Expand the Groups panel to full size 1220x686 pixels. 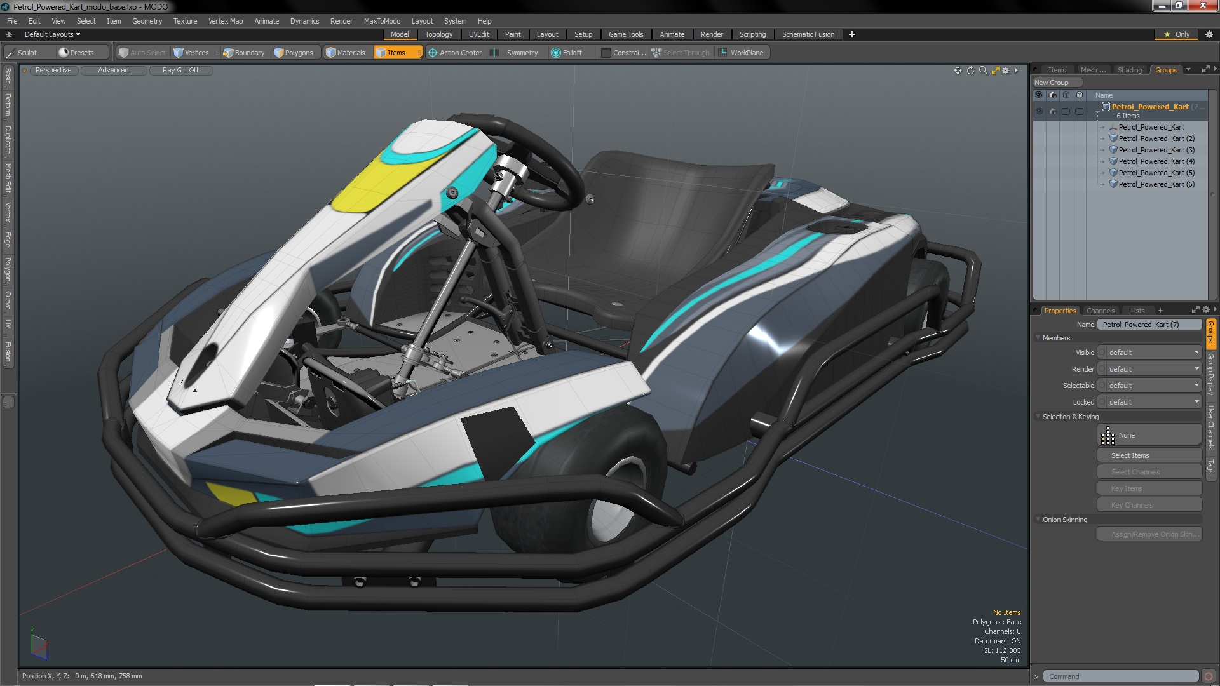point(1205,69)
